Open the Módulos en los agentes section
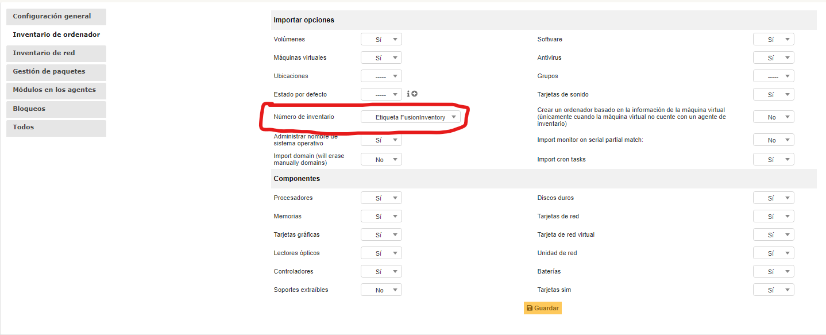The image size is (826, 335). click(x=56, y=90)
